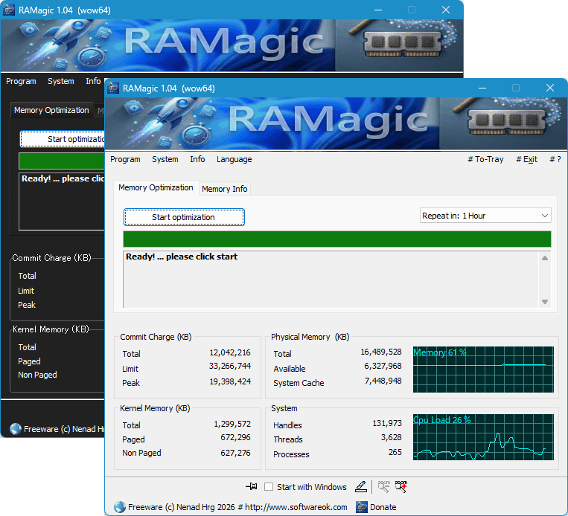Click the Threads label
This screenshot has width=568, height=516.
tap(288, 439)
